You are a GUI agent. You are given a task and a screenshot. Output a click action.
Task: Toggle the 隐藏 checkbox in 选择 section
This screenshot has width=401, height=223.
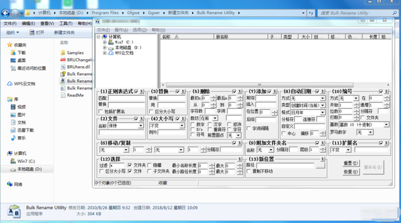pos(150,165)
